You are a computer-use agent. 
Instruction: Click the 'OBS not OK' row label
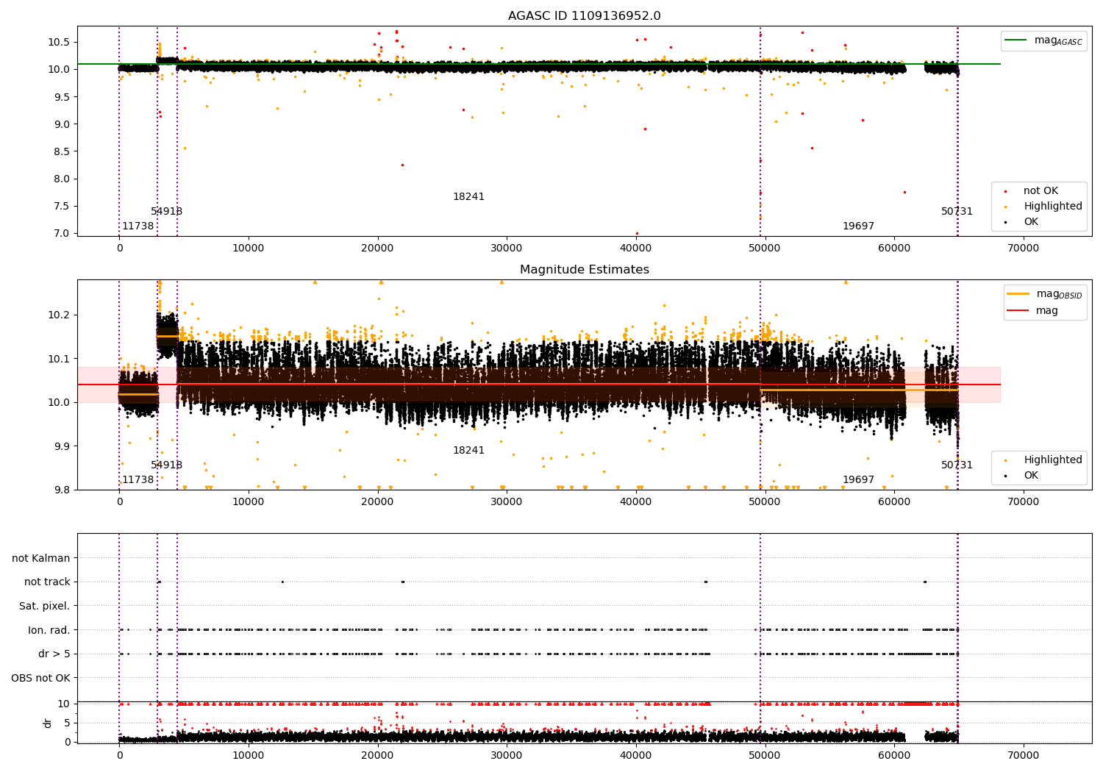pos(41,678)
